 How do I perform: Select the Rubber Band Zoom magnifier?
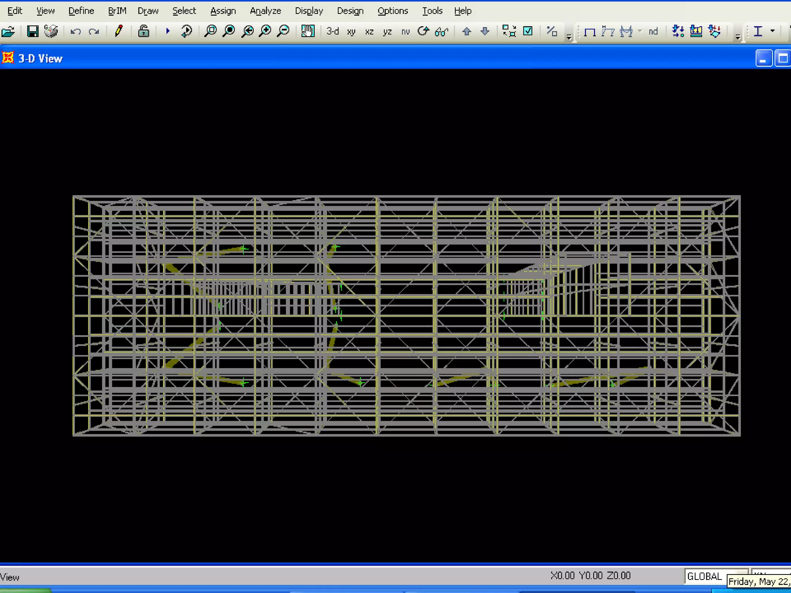[210, 31]
